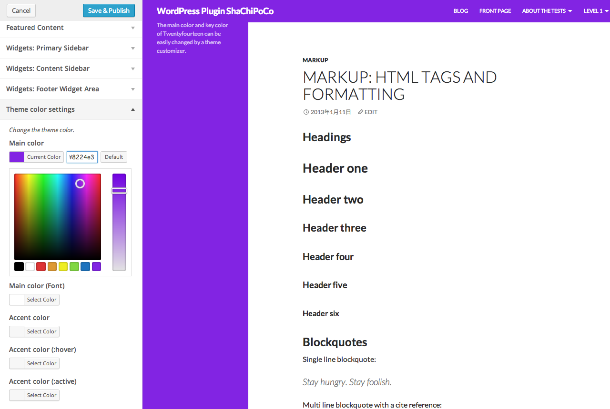This screenshot has height=409, width=610.
Task: Expand Widgets: Primary Sidebar section
Action: (71, 48)
